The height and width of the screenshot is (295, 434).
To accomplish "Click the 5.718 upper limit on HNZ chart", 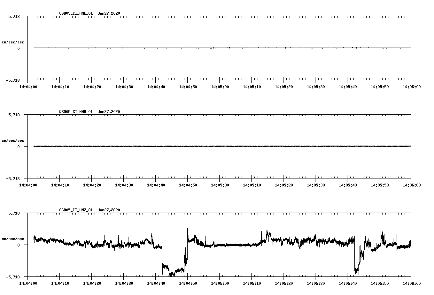I will (14, 213).
